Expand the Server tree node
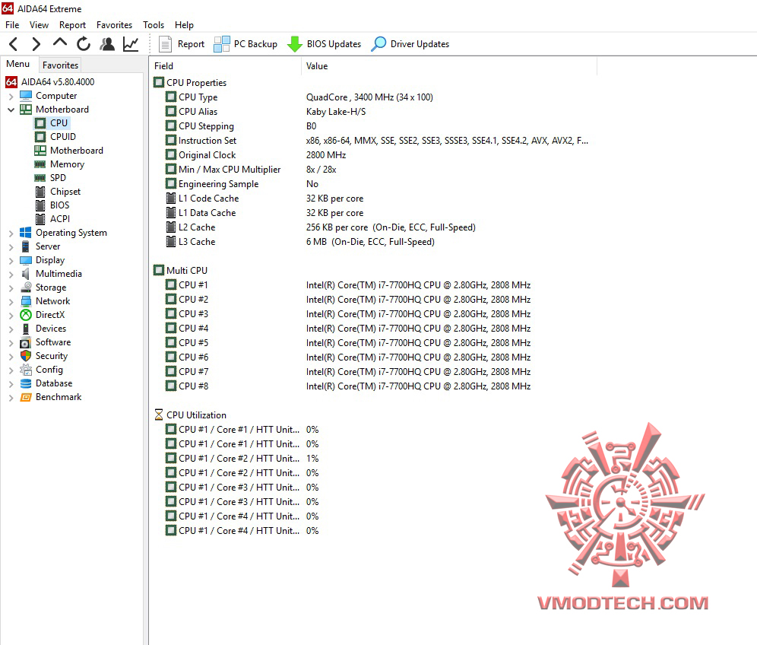The height and width of the screenshot is (645, 757). (x=11, y=246)
